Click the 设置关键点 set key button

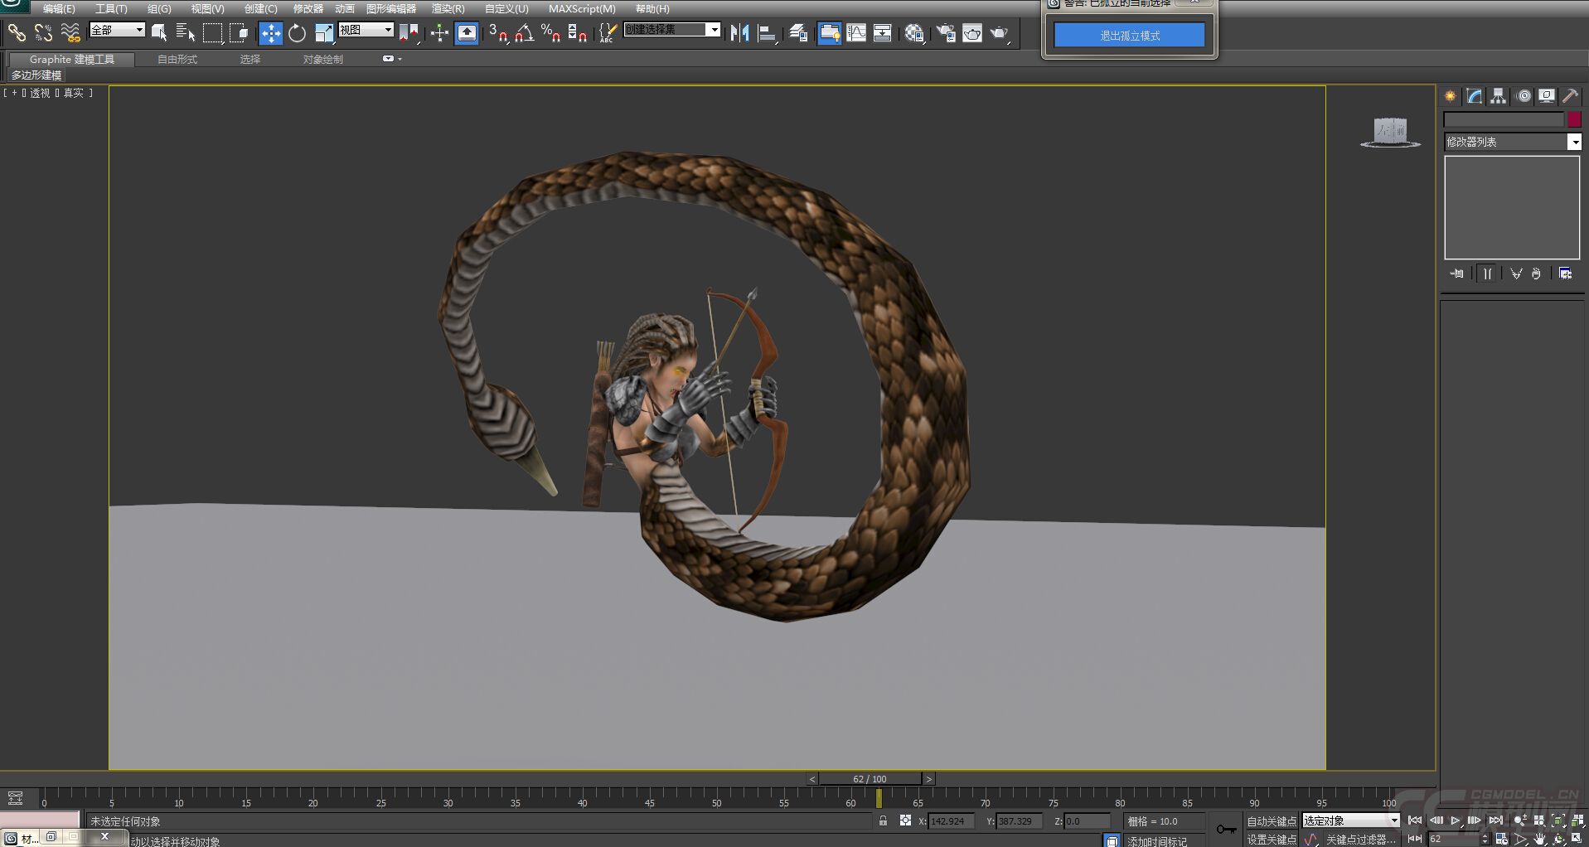1272,839
